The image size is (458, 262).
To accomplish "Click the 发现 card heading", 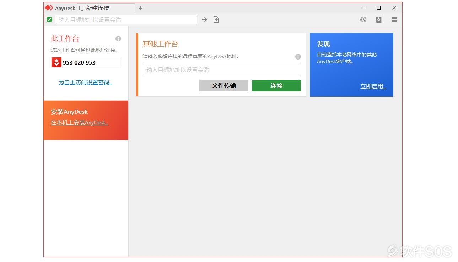I will point(323,44).
